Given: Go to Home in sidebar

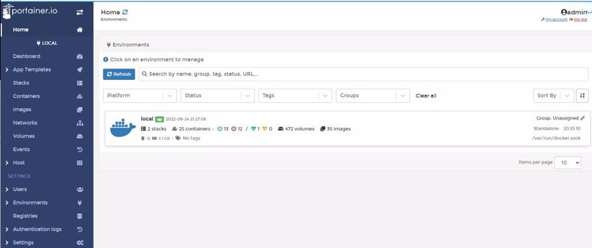Looking at the screenshot, I should (20, 30).
